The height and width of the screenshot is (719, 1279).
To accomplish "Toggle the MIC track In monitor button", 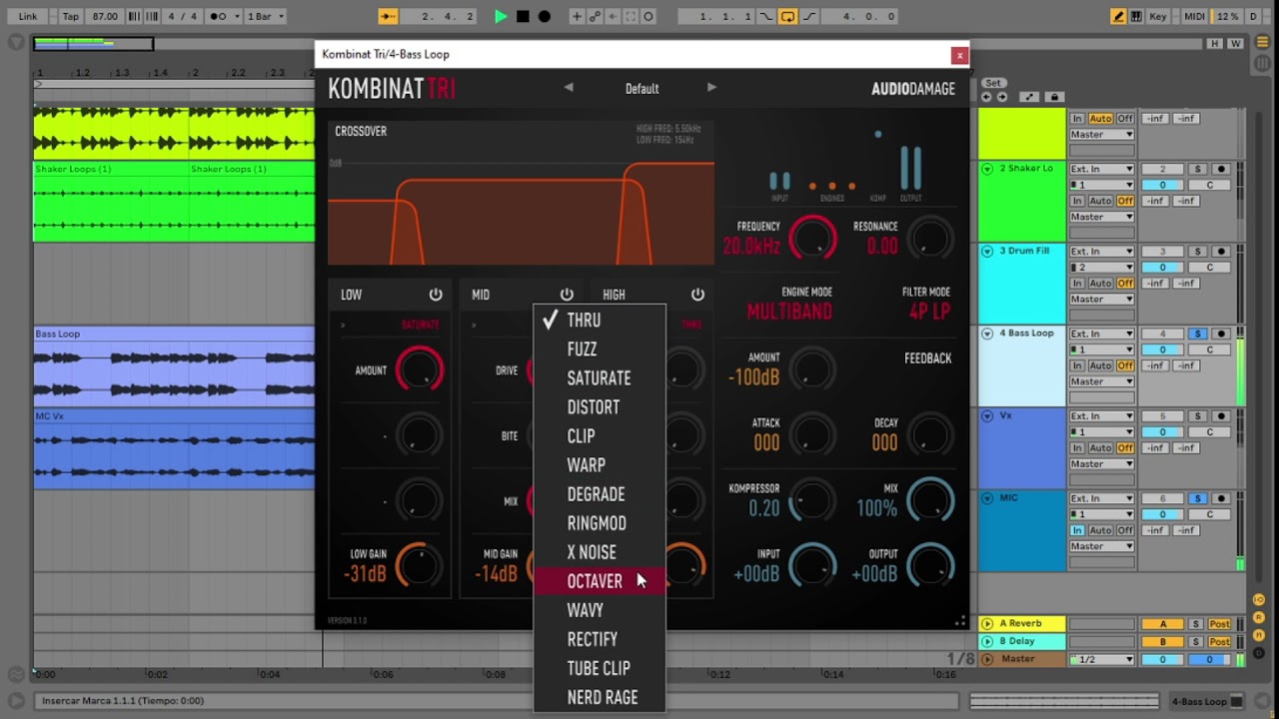I will (x=1077, y=530).
